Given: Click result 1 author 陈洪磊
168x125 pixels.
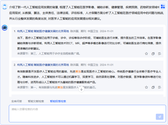Looking at the screenshot, I should coord(75,31).
